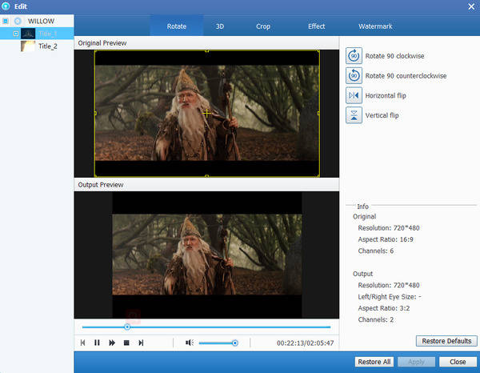
Task: Click the volume slider handle
Action: 234,343
